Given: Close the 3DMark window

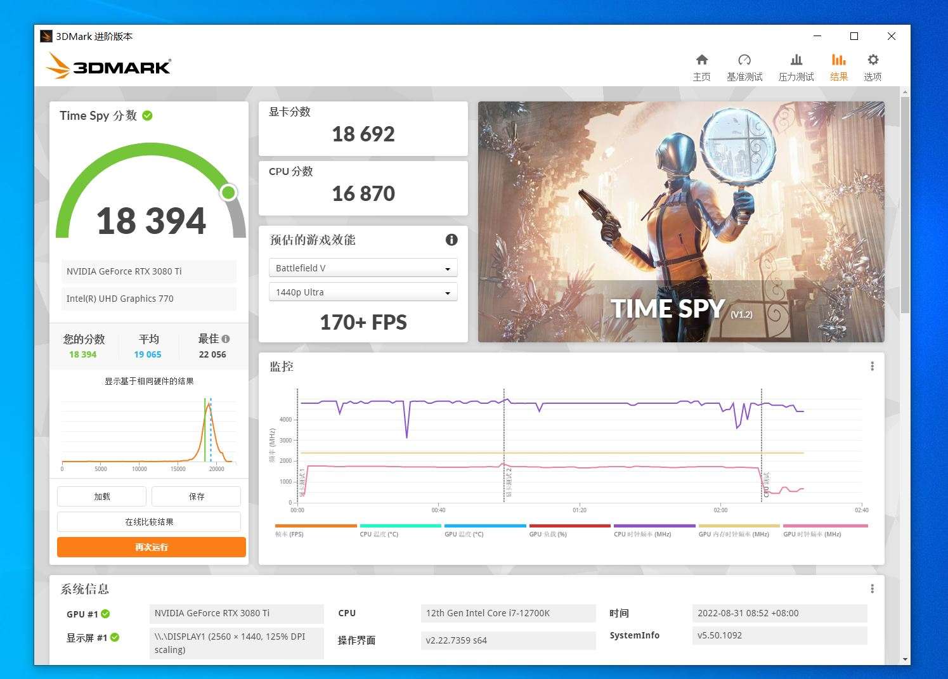Looking at the screenshot, I should [x=892, y=36].
